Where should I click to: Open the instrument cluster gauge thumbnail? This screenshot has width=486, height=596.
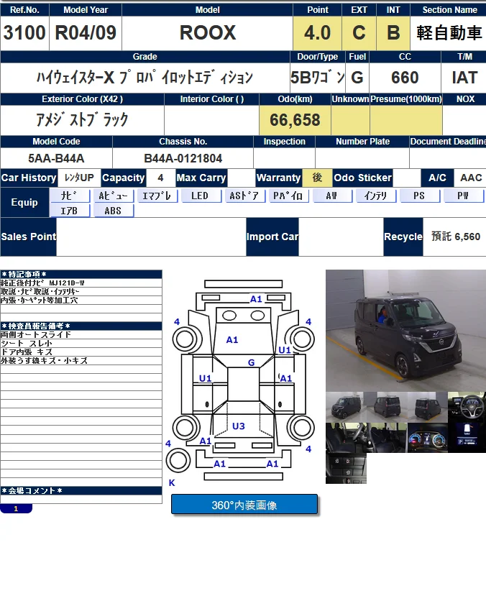(x=427, y=438)
